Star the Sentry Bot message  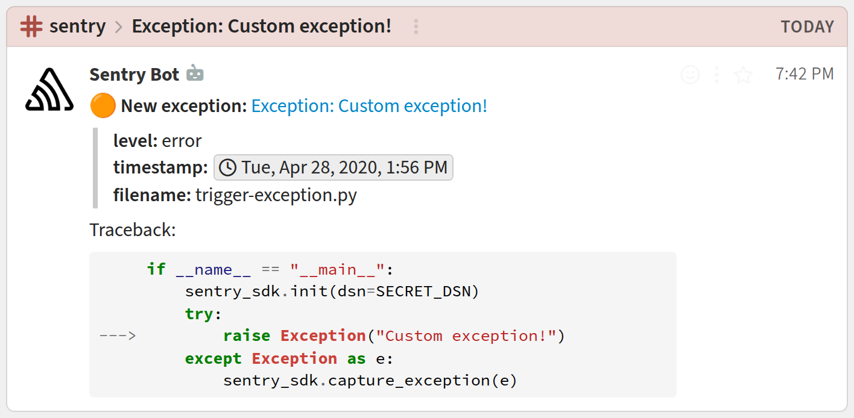point(743,75)
